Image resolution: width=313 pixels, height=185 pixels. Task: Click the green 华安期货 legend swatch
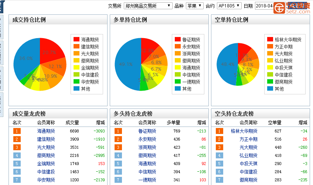[76, 81]
